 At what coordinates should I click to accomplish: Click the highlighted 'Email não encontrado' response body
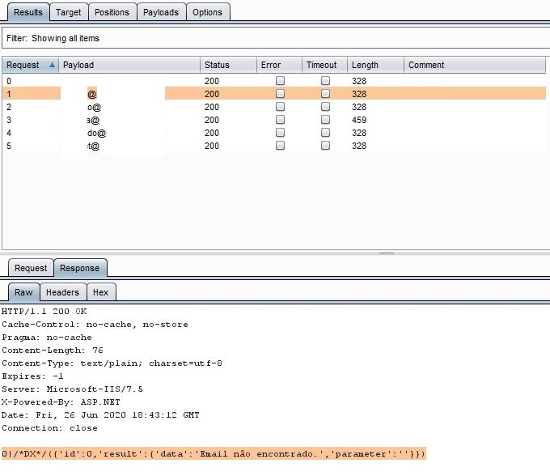coord(214,453)
